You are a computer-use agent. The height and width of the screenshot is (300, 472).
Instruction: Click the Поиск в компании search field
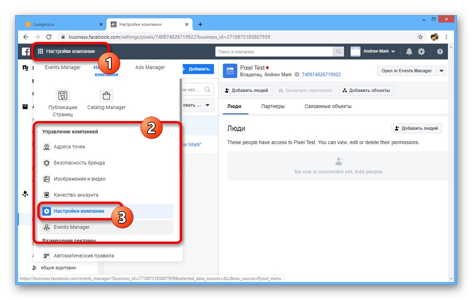pos(274,52)
